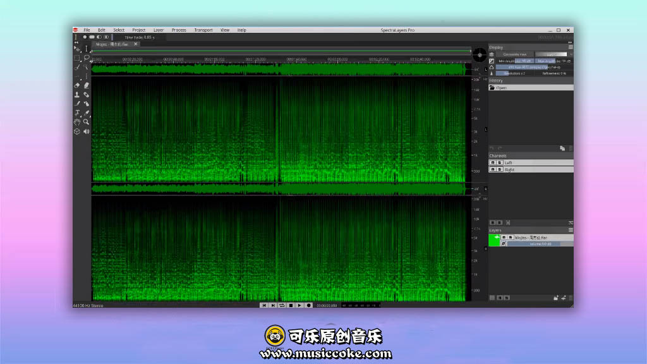
Task: Select the Amplify eraser tool beside Eraser
Action: [x=86, y=85]
